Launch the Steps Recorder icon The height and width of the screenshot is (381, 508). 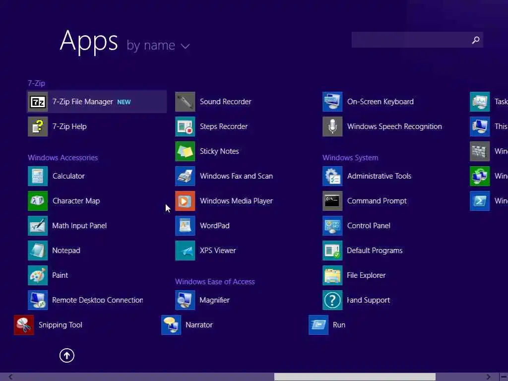(185, 127)
